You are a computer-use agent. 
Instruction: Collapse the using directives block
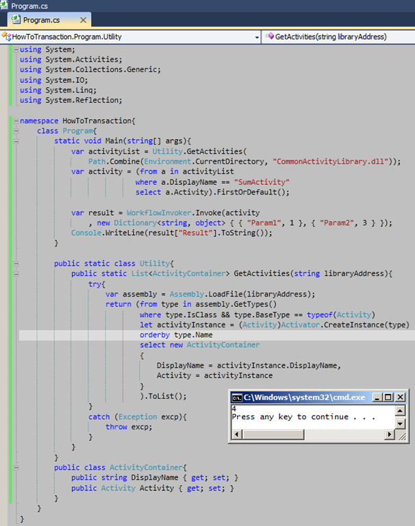pos(16,49)
